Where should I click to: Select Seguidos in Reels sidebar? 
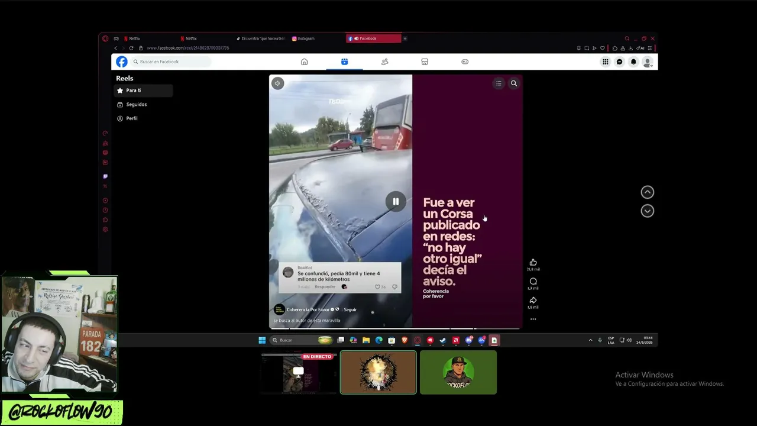pos(143,104)
